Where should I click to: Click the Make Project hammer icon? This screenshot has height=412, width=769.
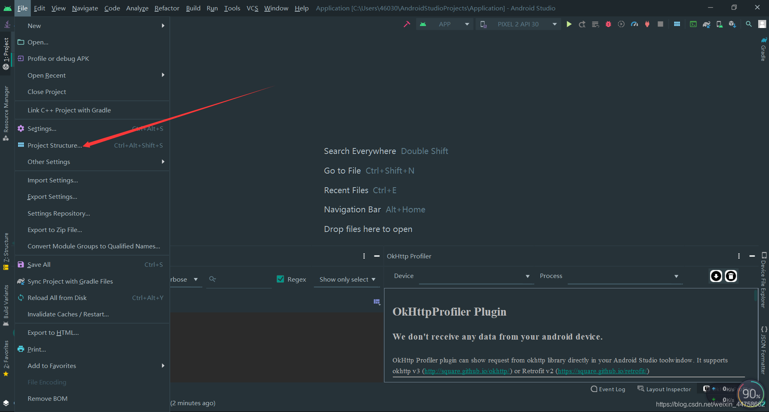click(407, 24)
